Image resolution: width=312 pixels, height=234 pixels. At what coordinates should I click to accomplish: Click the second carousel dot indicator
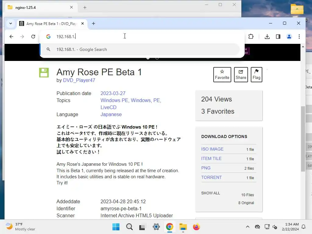coord(157,58)
